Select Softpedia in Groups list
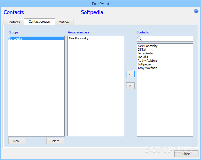Screen dimensions: 201x160 (36, 39)
